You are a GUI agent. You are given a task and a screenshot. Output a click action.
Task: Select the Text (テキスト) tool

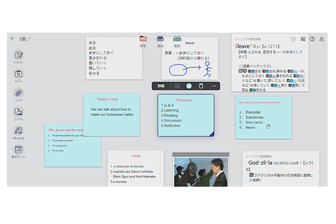pyautogui.click(x=18, y=55)
